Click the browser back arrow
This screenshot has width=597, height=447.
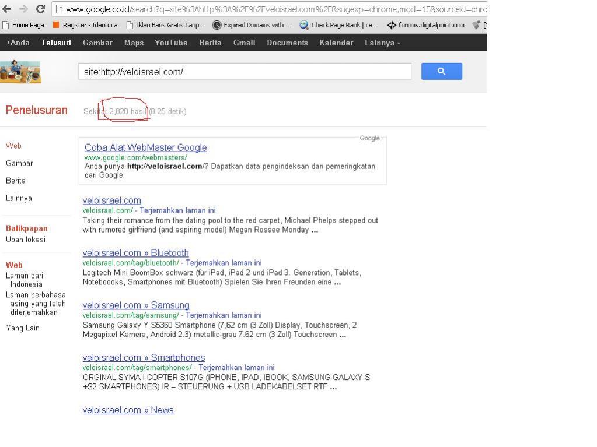click(7, 9)
